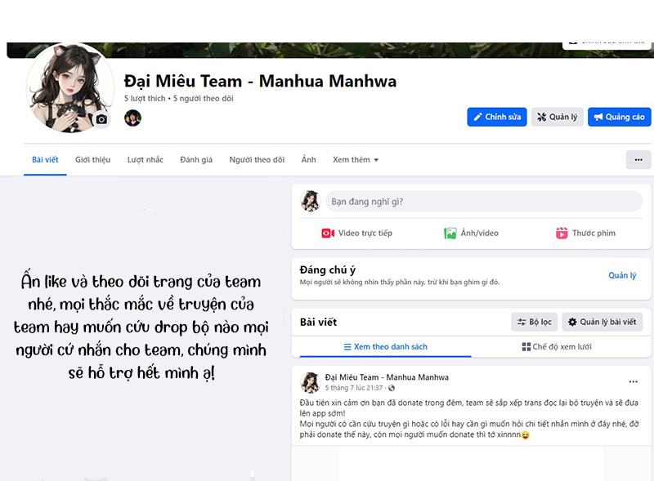
Task: Open Quản lý bài viết gear button
Action: click(x=602, y=322)
